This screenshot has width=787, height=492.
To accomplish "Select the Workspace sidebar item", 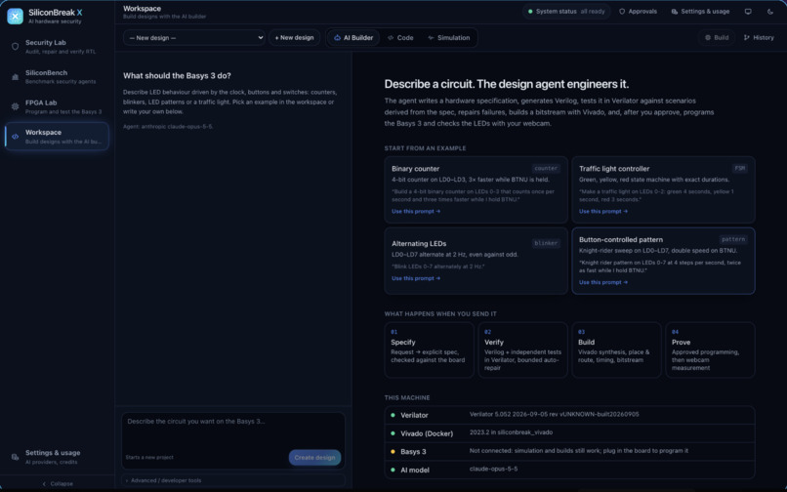I will click(57, 136).
